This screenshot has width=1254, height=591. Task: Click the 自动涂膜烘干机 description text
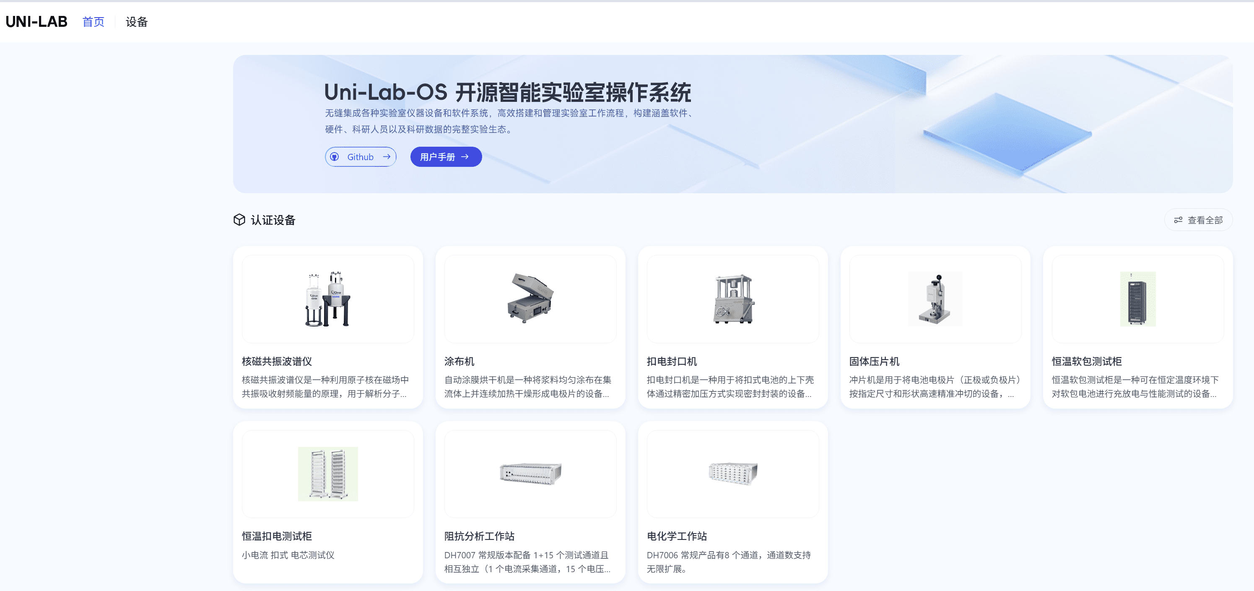[x=528, y=386]
